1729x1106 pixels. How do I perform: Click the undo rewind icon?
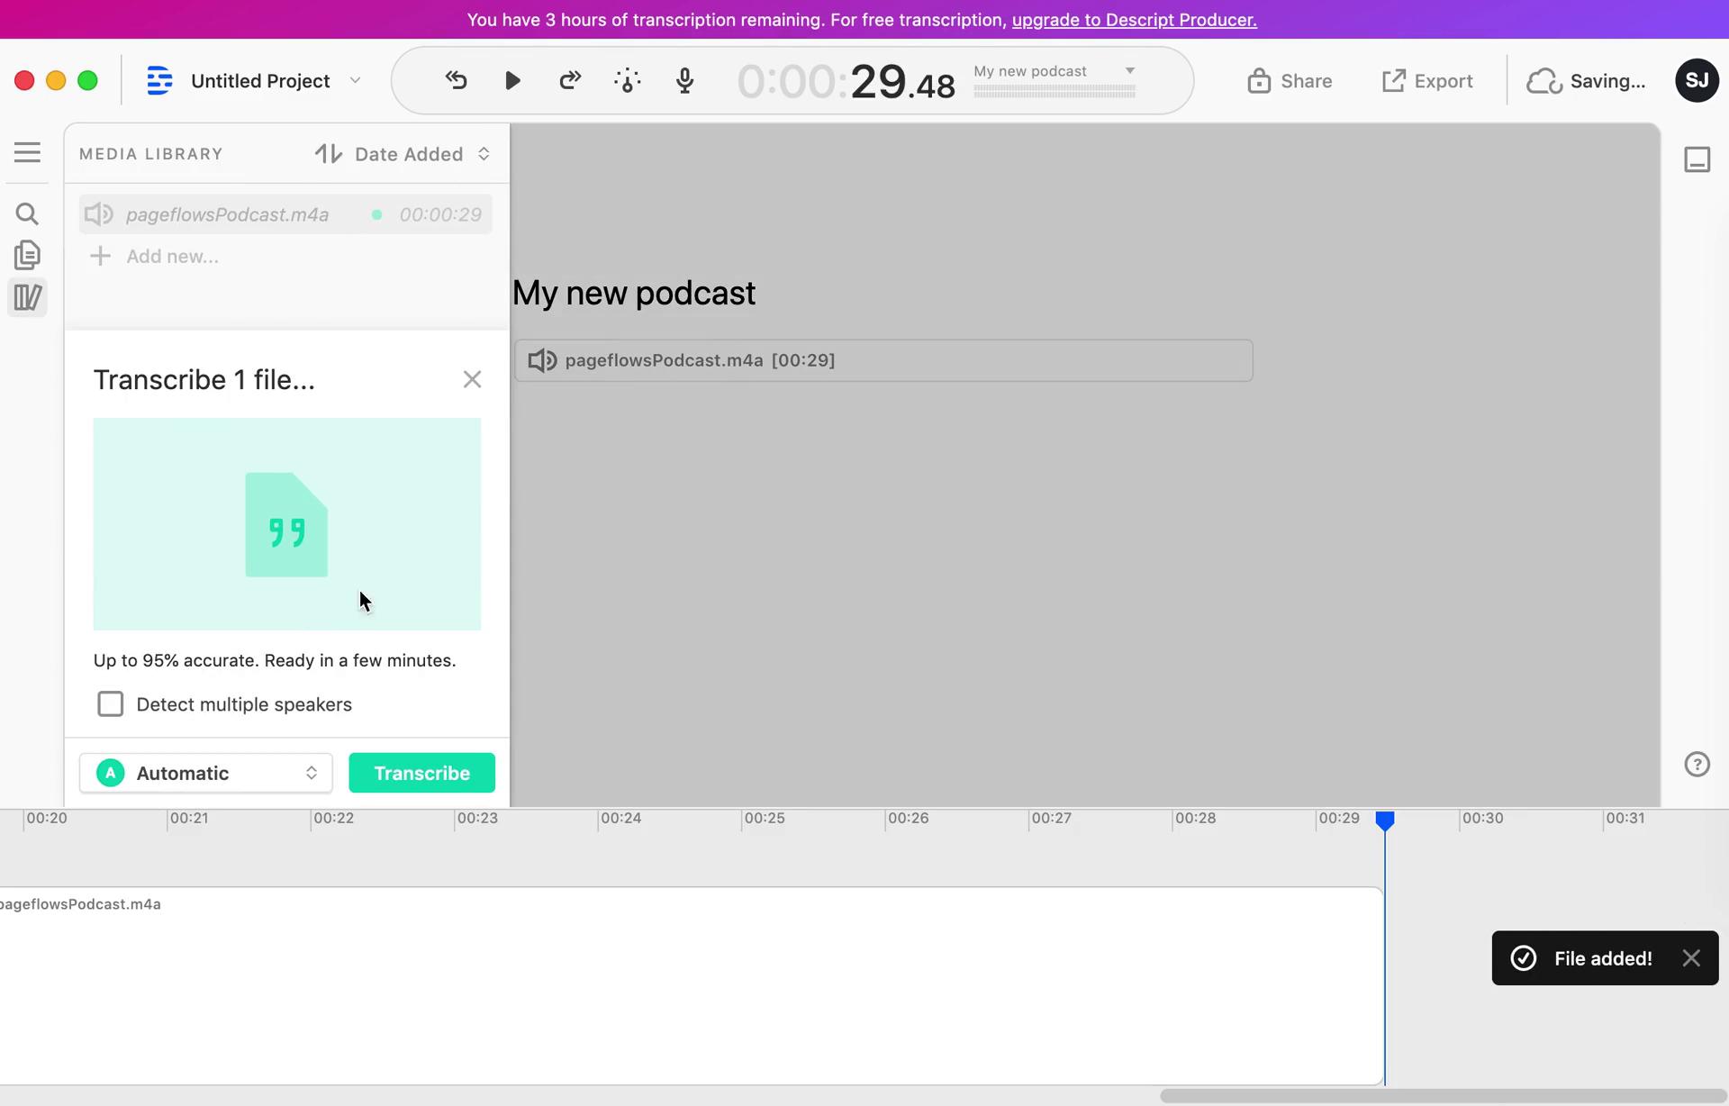tap(457, 79)
